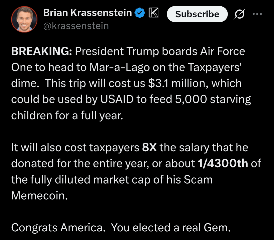Click the bold BREAKING: text

tap(42, 51)
